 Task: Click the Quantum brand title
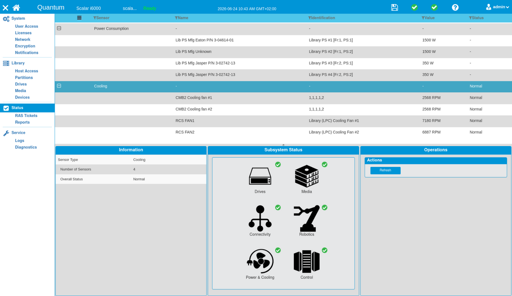pos(51,8)
